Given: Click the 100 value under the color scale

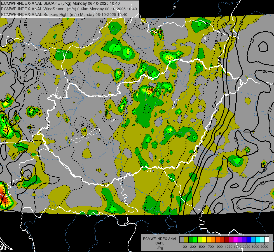Looking at the screenshot, I should pos(184,247).
